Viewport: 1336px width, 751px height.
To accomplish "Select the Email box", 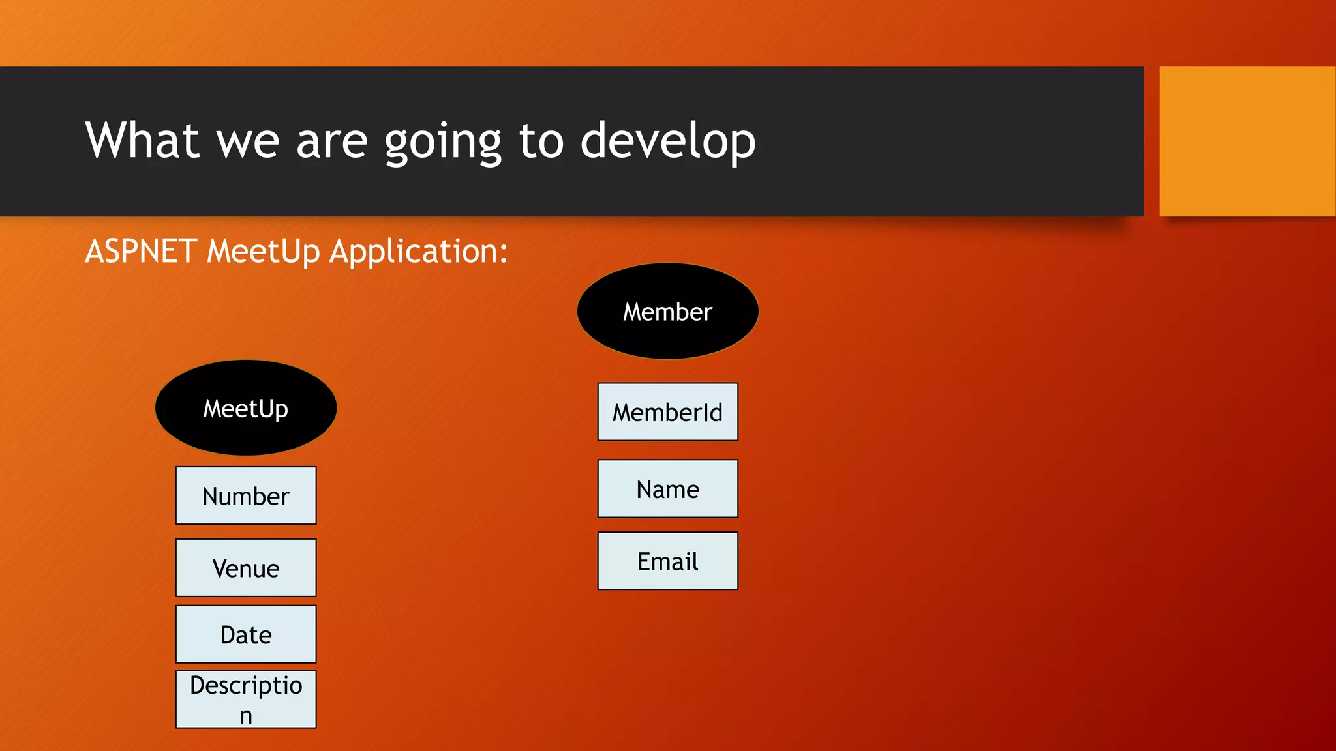I will pyautogui.click(x=667, y=561).
